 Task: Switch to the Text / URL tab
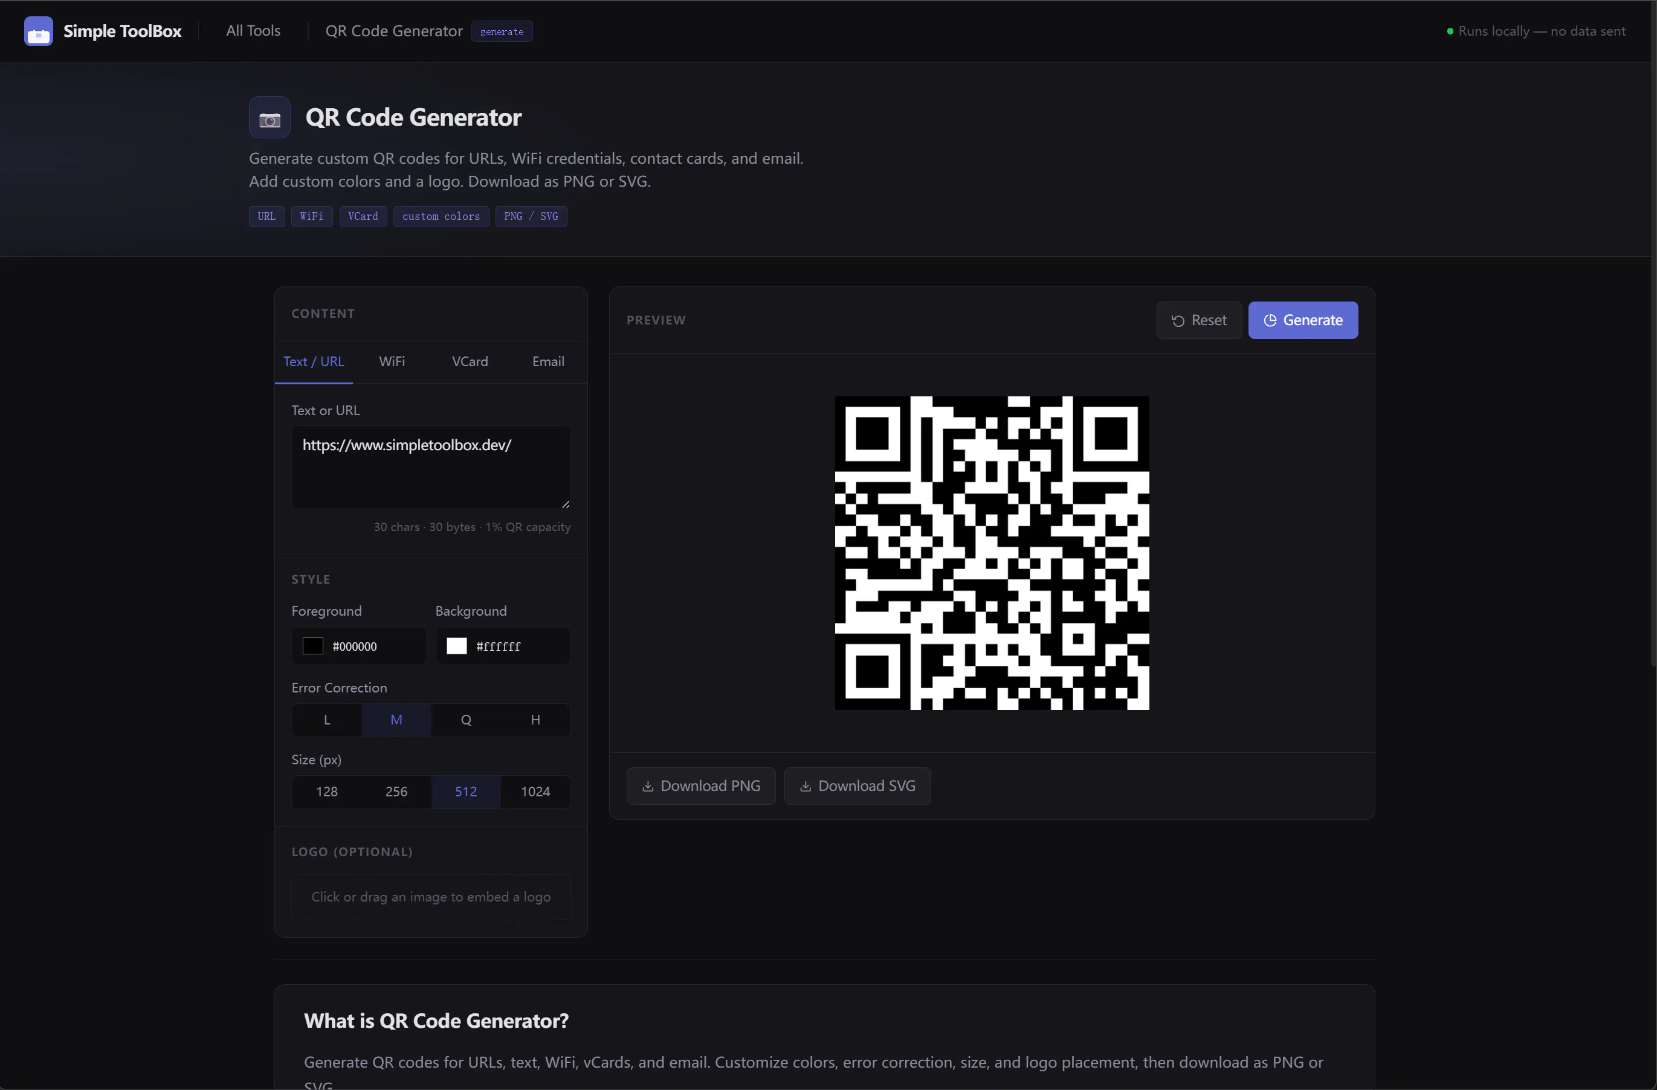point(313,362)
